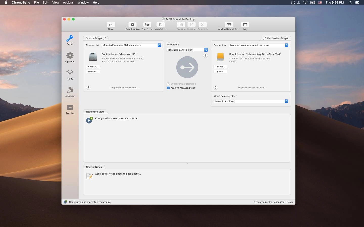
Task: Click the special notes notepad icon
Action: click(x=89, y=176)
